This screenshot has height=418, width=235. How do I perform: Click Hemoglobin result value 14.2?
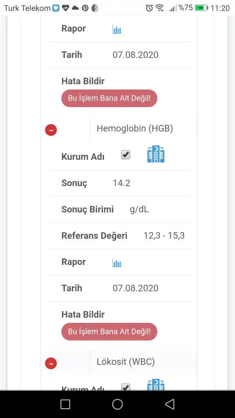pyautogui.click(x=122, y=183)
